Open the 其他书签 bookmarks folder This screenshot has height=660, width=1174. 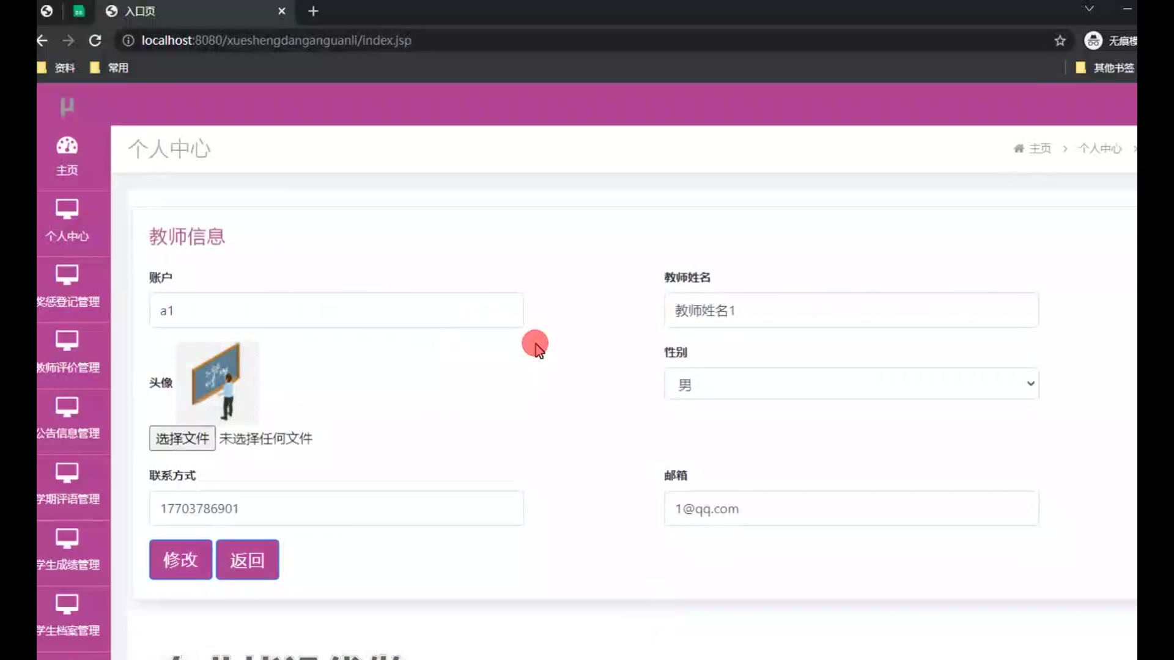click(1106, 68)
